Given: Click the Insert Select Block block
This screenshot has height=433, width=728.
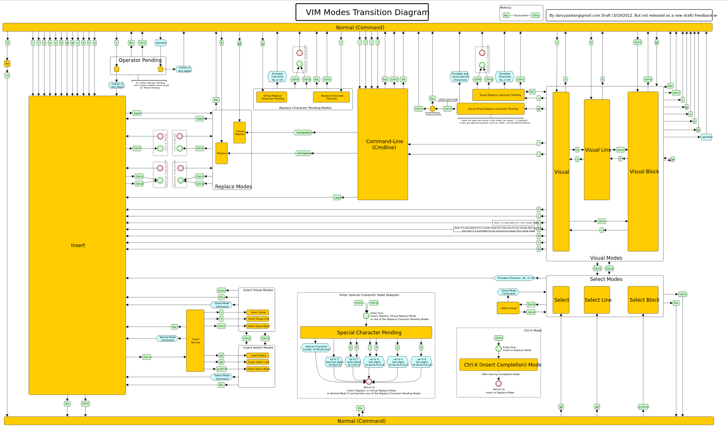Looking at the screenshot, I should [x=258, y=369].
